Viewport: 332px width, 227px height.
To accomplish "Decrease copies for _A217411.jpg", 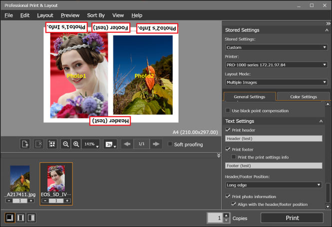I will [9, 201].
